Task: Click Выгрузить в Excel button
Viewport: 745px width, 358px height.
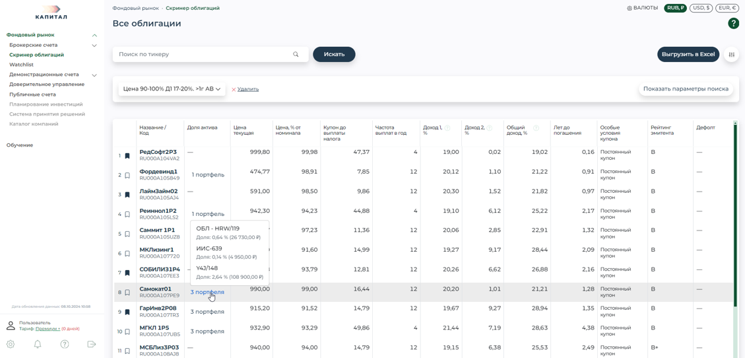Action: (688, 54)
